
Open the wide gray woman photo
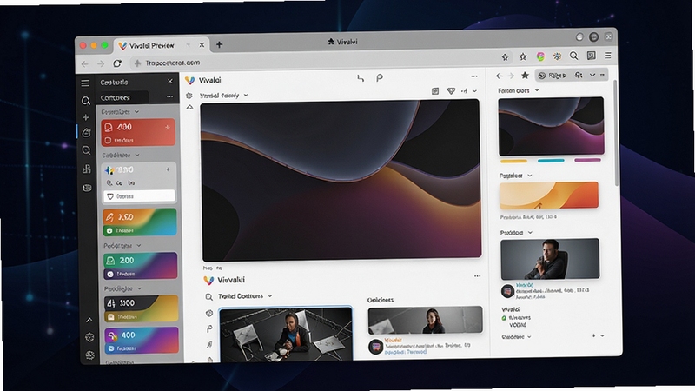tap(426, 320)
